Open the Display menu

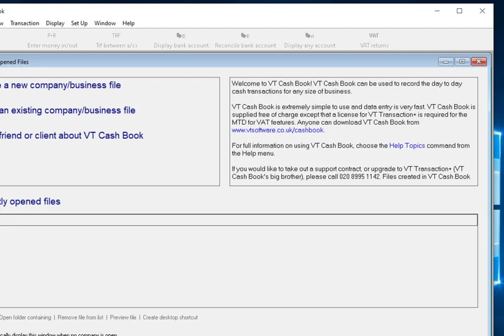55,23
